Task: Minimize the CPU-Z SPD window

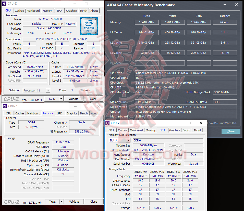Action: point(178,123)
